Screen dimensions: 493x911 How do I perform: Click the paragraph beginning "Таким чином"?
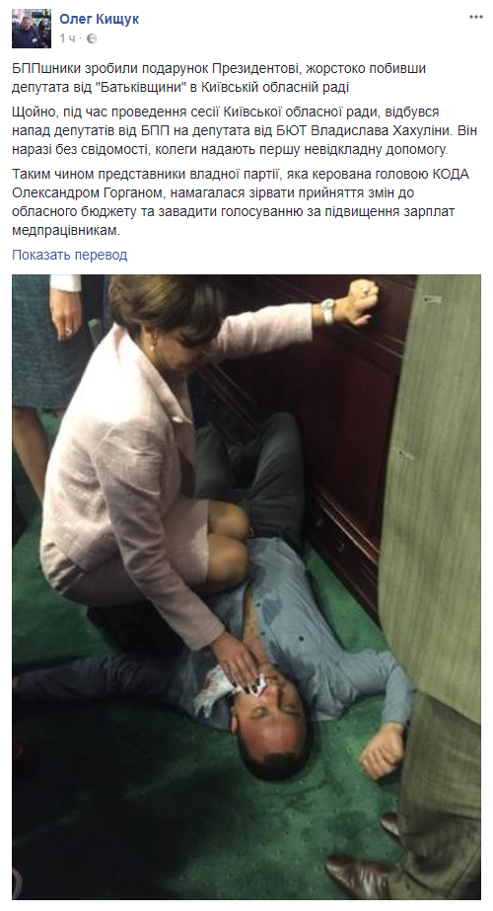(x=241, y=203)
